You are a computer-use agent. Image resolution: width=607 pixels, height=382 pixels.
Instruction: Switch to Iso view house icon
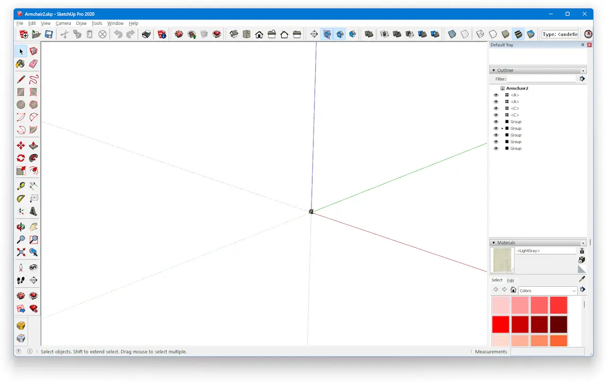coord(234,34)
